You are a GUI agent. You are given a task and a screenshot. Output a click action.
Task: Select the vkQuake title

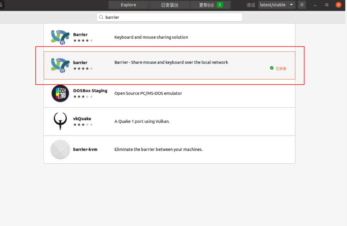82,119
